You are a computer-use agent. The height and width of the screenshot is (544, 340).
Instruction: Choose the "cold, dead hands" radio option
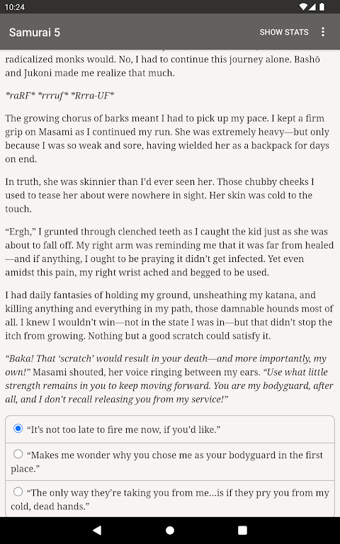coord(18,492)
